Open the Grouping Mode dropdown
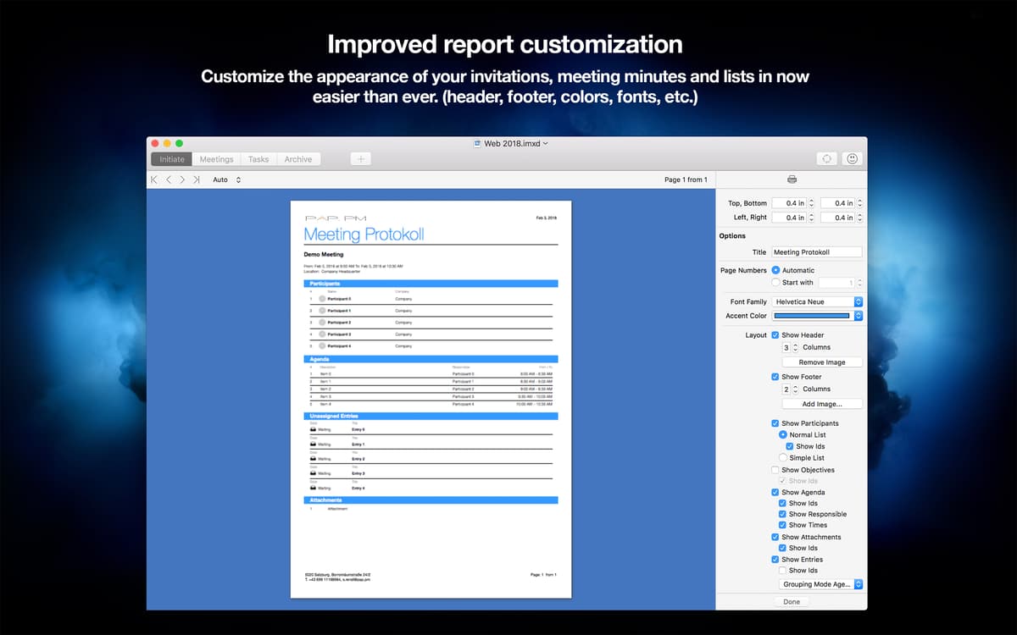Viewport: 1017px width, 635px height. [820, 584]
